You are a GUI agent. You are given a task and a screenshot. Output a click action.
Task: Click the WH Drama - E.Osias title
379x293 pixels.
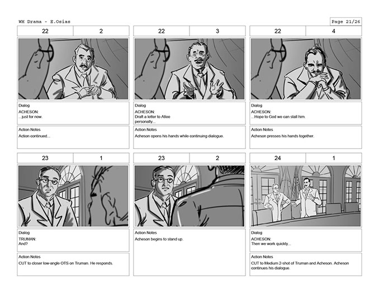[45, 21]
